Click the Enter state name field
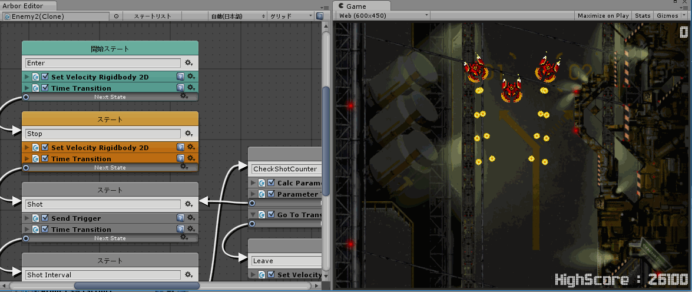 (103, 62)
